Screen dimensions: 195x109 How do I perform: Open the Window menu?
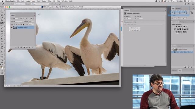[65, 1]
